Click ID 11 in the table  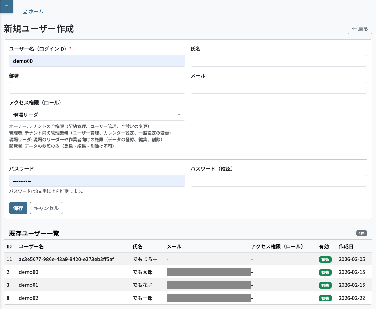(9, 259)
